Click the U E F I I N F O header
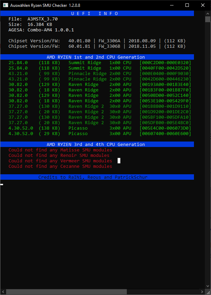 pyautogui.click(x=97, y=14)
